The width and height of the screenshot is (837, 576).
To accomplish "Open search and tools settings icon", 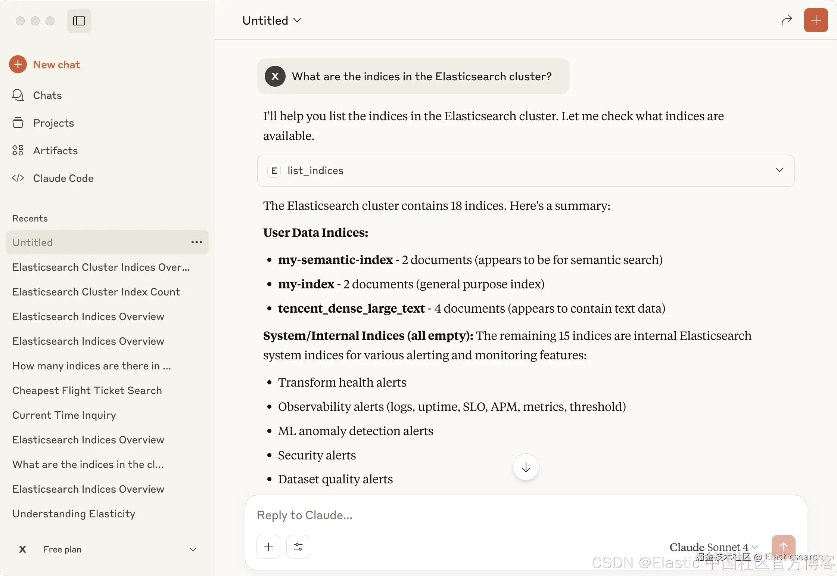I will [x=298, y=547].
